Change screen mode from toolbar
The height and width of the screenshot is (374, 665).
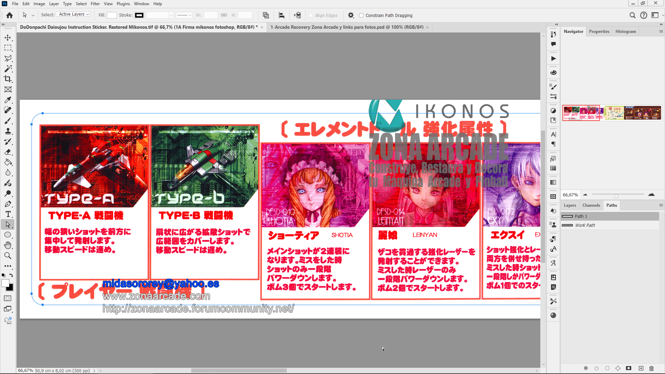pos(8,309)
